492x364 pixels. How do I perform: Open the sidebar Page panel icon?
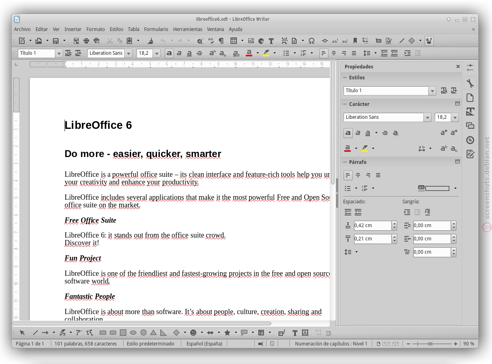click(470, 98)
